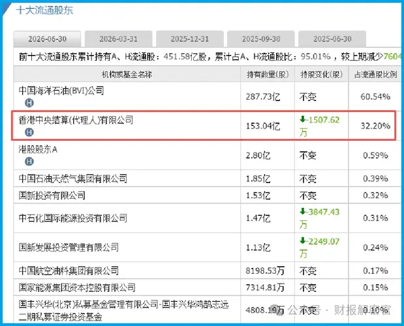Click the 0.24% ratio cell
Viewport: 404px width, 326px height.
(x=375, y=248)
